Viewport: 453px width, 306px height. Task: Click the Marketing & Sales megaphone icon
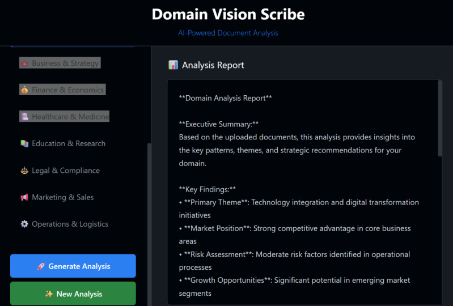24,197
